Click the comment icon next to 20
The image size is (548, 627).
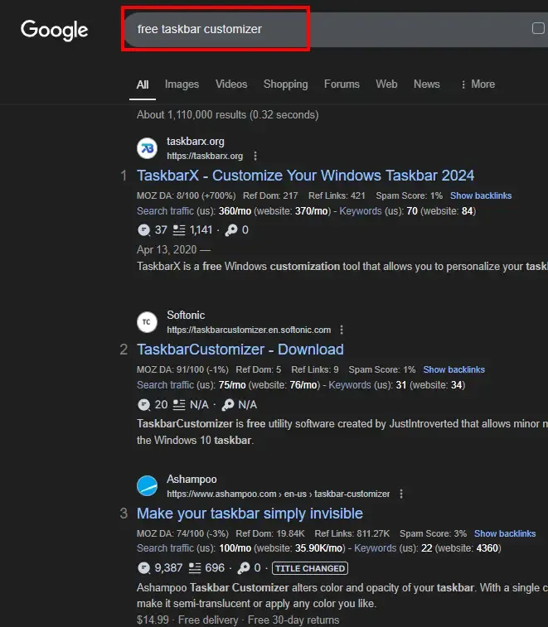click(x=143, y=405)
